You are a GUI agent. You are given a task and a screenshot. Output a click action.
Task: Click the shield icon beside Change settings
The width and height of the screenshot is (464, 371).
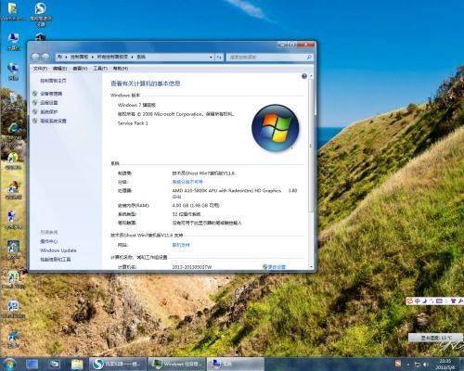(264, 267)
